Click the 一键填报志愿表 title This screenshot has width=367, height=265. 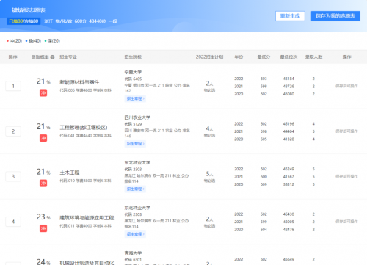pyautogui.click(x=26, y=10)
